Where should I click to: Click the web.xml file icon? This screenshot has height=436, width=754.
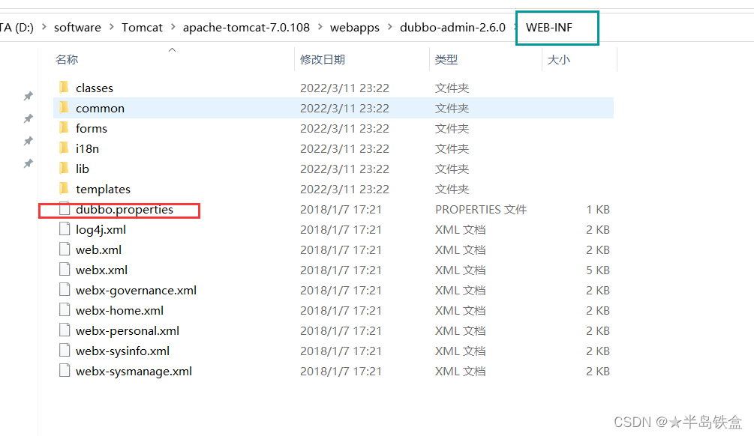[65, 249]
